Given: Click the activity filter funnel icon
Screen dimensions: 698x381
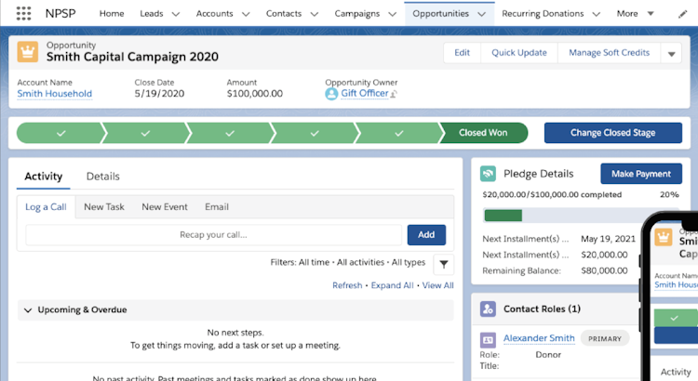Looking at the screenshot, I should coord(443,265).
